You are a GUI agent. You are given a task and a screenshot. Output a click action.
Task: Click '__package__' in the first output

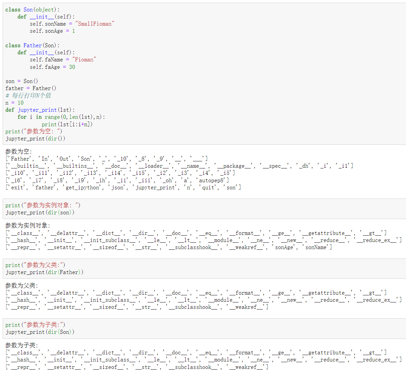[x=234, y=166]
